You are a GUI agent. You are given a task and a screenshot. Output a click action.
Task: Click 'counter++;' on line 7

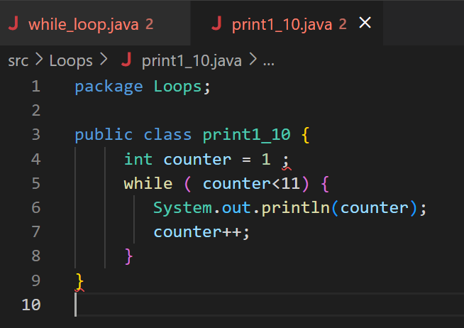[201, 232]
